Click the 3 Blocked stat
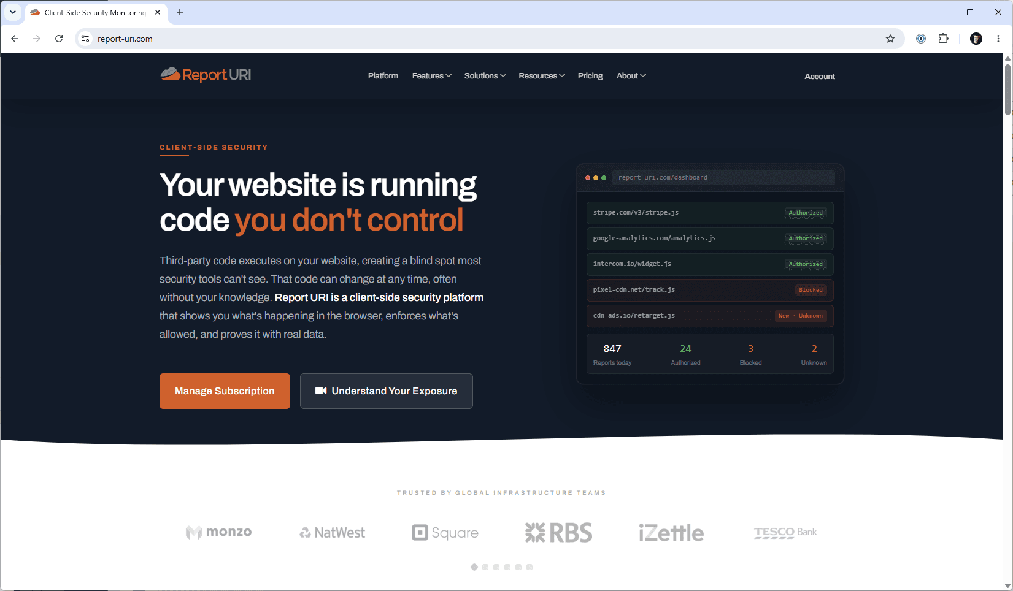Viewport: 1013px width, 591px height. tap(750, 354)
